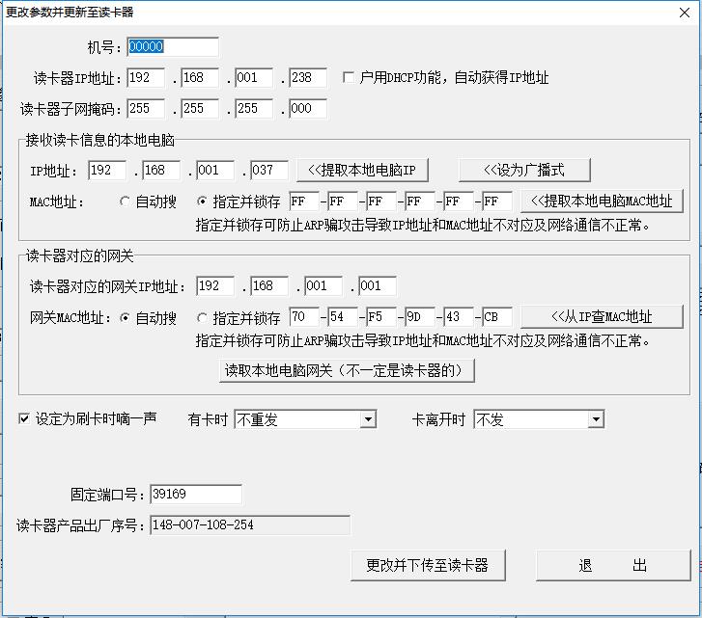Expand the 卡离开时 dropdown list
Screen dimensions: 702x618
tap(595, 419)
